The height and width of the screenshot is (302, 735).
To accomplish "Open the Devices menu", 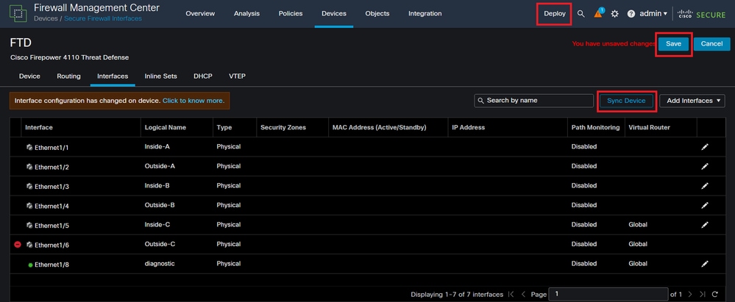I will tap(334, 13).
